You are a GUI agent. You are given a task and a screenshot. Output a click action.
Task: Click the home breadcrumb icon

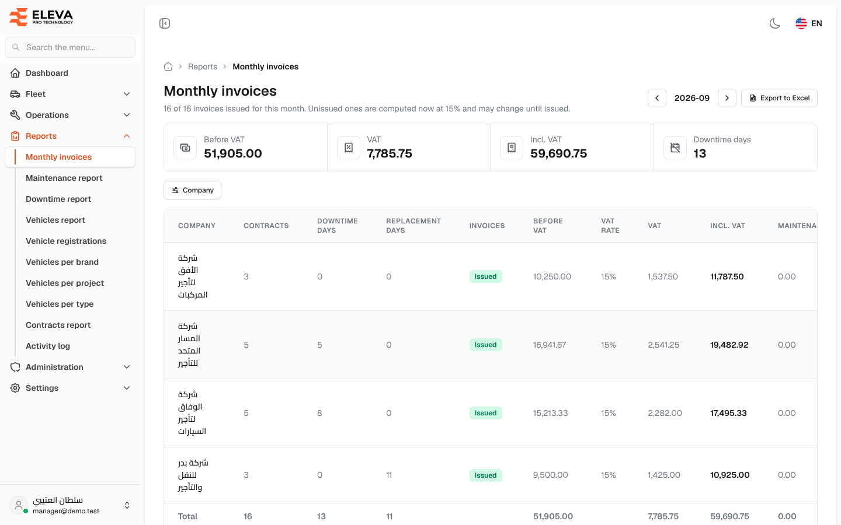168,66
